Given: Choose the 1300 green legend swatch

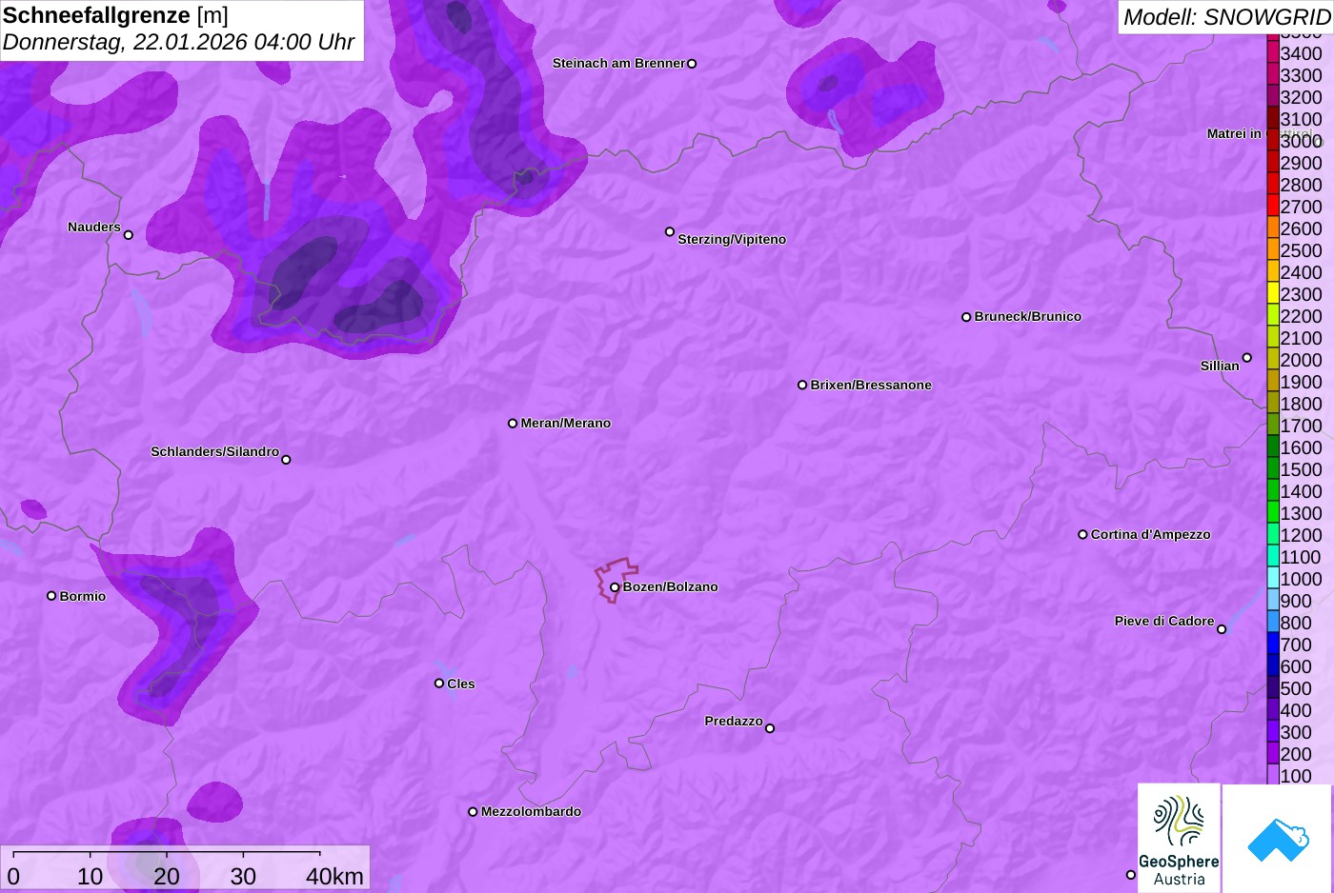Looking at the screenshot, I should point(1273,513).
